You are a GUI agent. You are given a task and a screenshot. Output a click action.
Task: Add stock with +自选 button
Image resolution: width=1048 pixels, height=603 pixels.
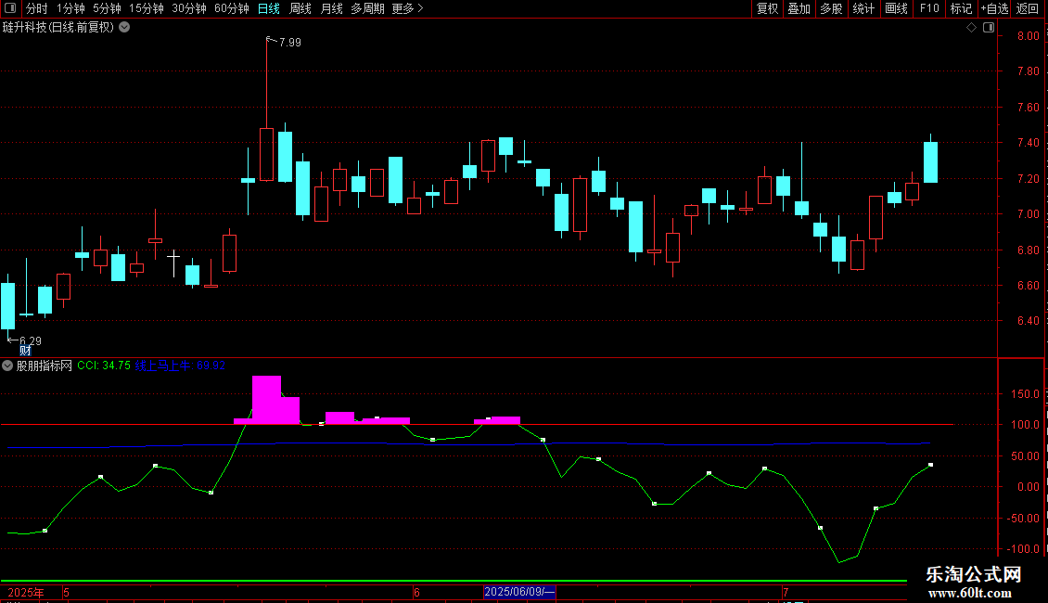click(x=994, y=8)
